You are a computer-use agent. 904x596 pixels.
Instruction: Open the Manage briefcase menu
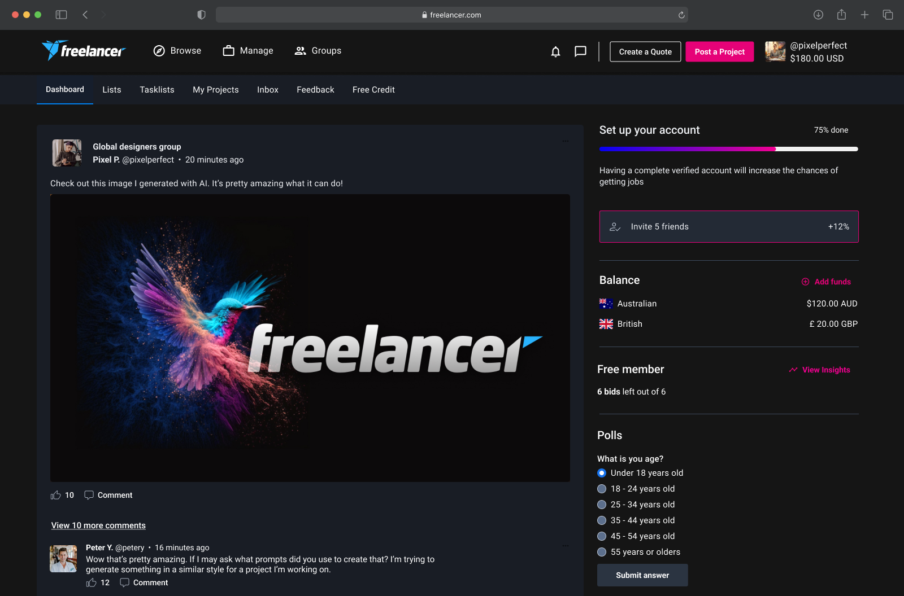pyautogui.click(x=248, y=51)
